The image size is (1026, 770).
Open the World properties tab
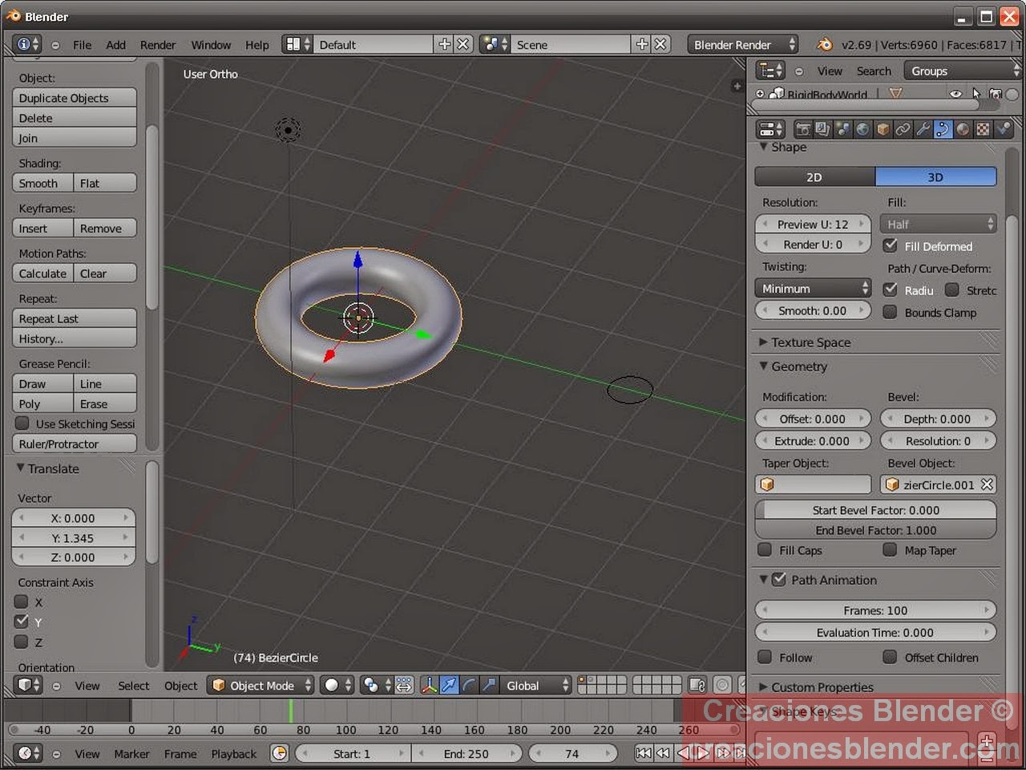(863, 128)
